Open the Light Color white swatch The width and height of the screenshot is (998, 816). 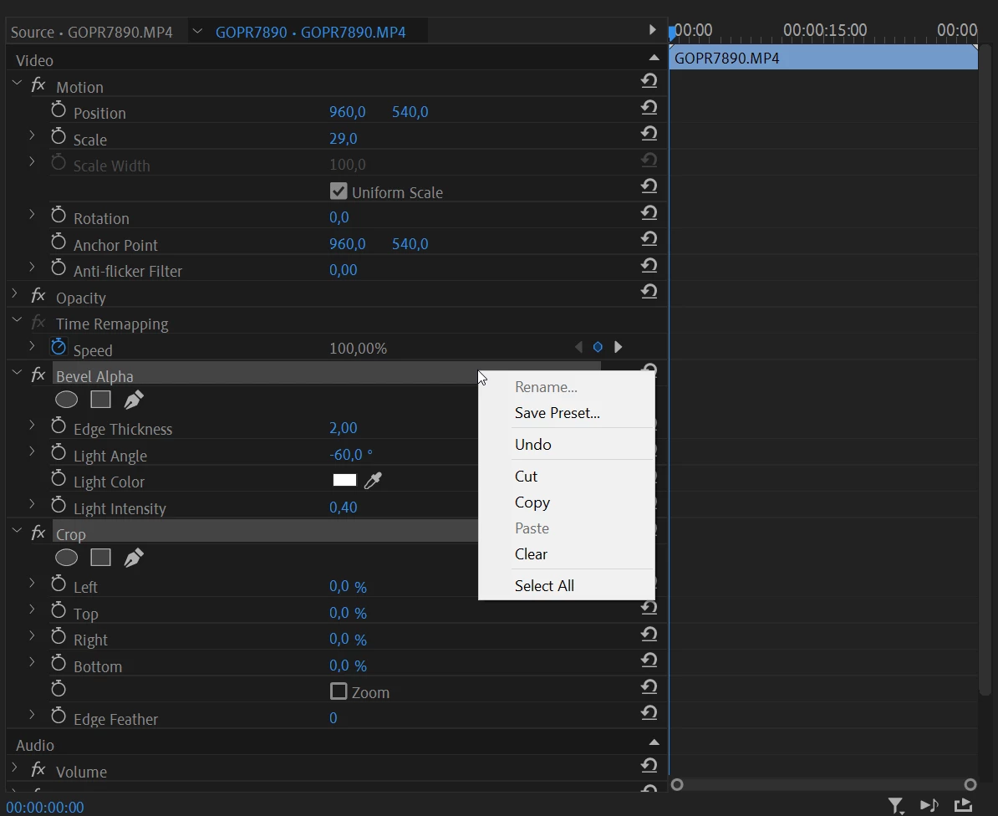pyautogui.click(x=344, y=480)
